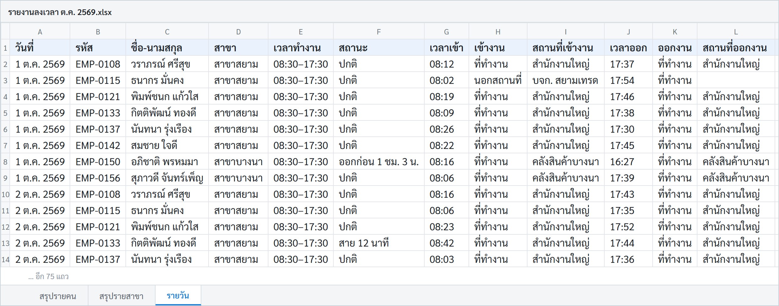Select the รายวัน sheet tab
Screen dimensions: 779x306
[178, 295]
